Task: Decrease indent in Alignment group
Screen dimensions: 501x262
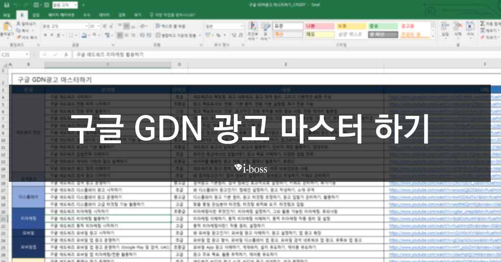Action: pos(142,35)
